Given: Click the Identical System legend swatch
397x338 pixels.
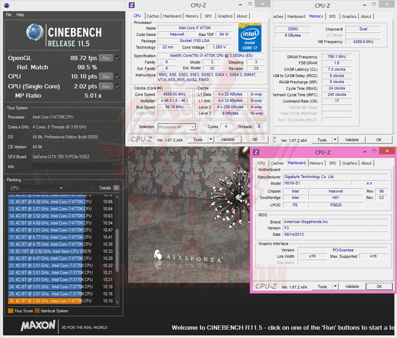Looking at the screenshot, I should (37, 311).
